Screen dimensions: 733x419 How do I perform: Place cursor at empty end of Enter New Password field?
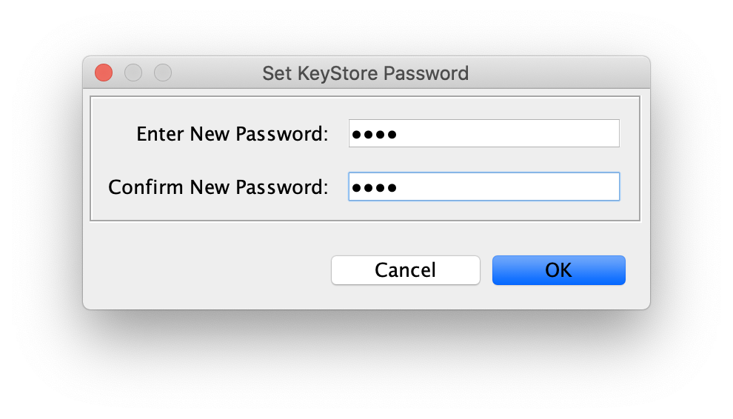click(x=509, y=133)
